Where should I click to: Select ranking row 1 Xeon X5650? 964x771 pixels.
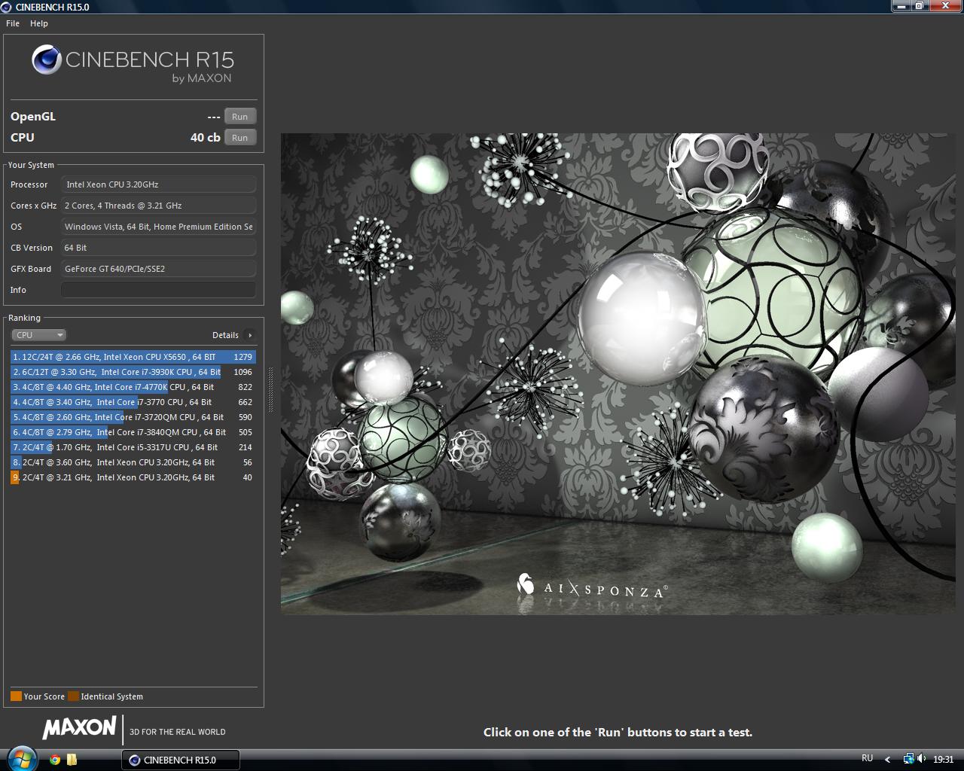pyautogui.click(x=133, y=357)
